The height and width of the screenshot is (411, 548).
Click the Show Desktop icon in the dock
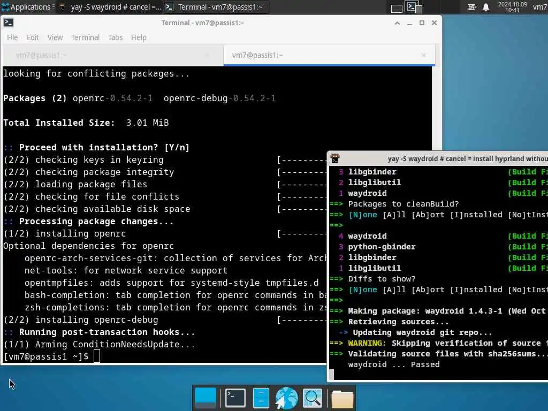point(205,398)
